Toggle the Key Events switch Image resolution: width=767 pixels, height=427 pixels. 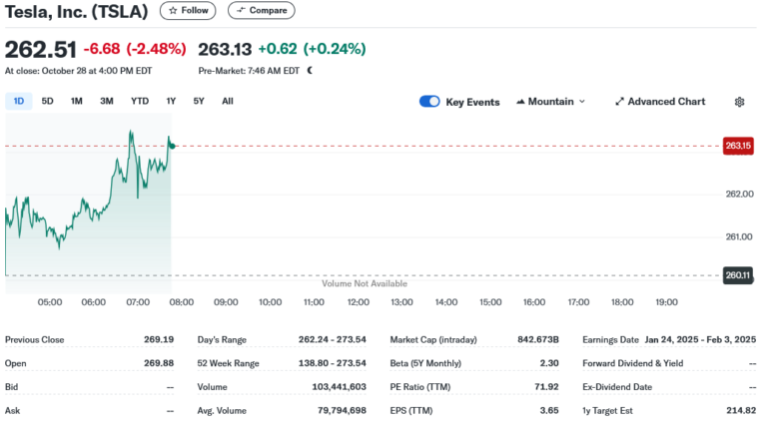point(429,101)
